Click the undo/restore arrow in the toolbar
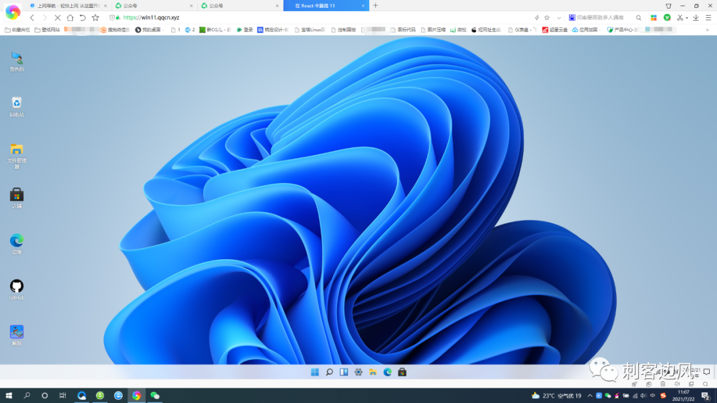Image resolution: width=717 pixels, height=403 pixels. click(x=82, y=17)
